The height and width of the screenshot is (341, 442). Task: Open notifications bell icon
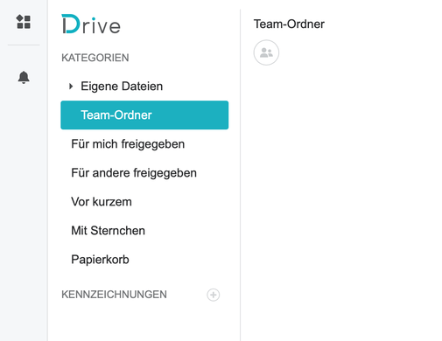(x=24, y=77)
